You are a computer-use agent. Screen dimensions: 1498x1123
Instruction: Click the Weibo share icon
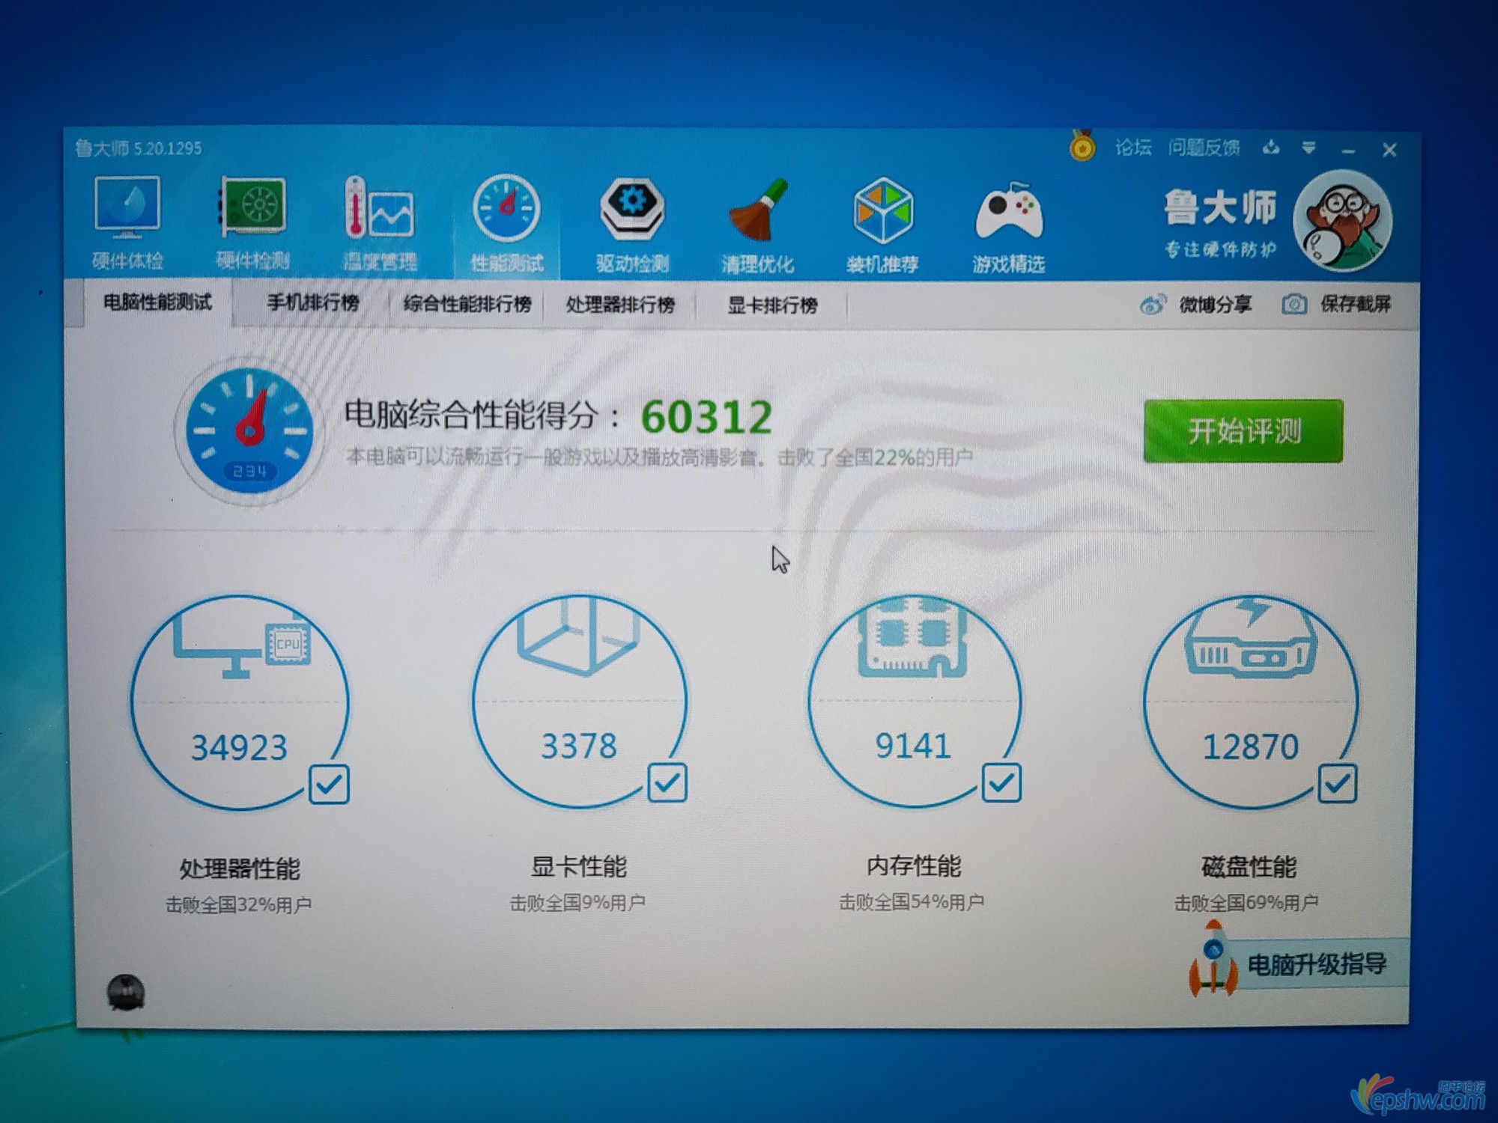pyautogui.click(x=1153, y=304)
